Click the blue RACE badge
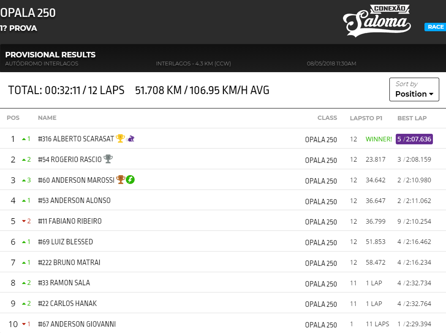446x333 pixels. [435, 27]
